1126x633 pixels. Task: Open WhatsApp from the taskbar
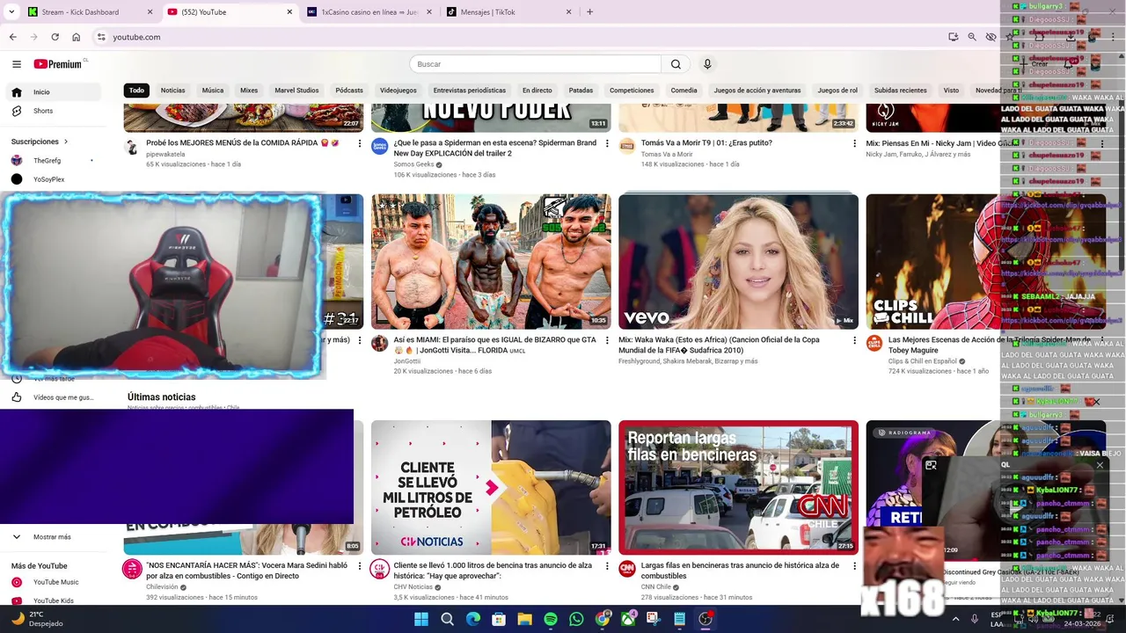(576, 619)
